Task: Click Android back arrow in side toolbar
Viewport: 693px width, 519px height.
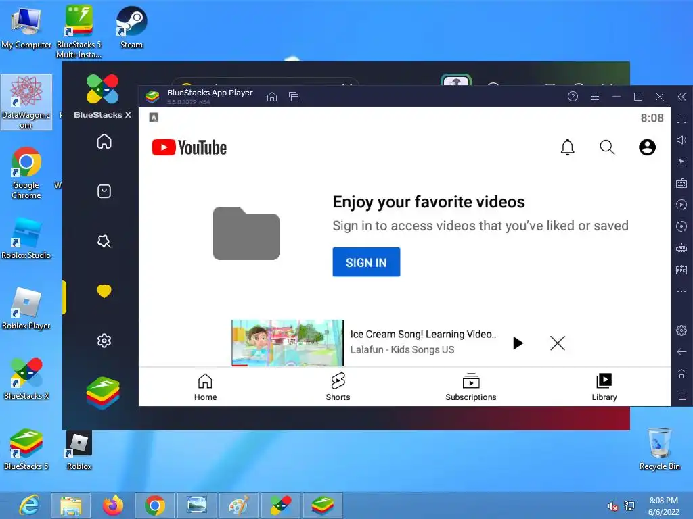Action: click(681, 351)
